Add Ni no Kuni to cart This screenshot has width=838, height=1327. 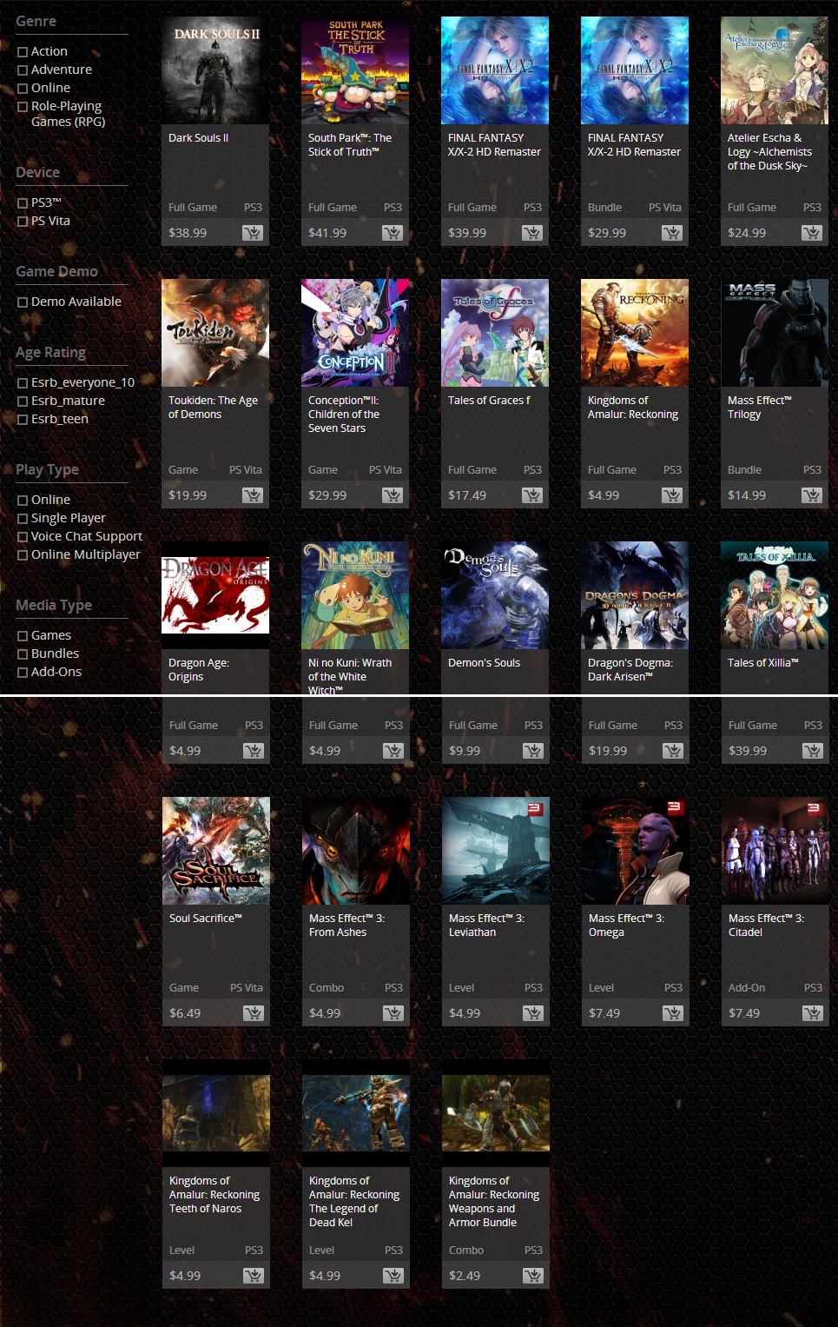[x=393, y=751]
